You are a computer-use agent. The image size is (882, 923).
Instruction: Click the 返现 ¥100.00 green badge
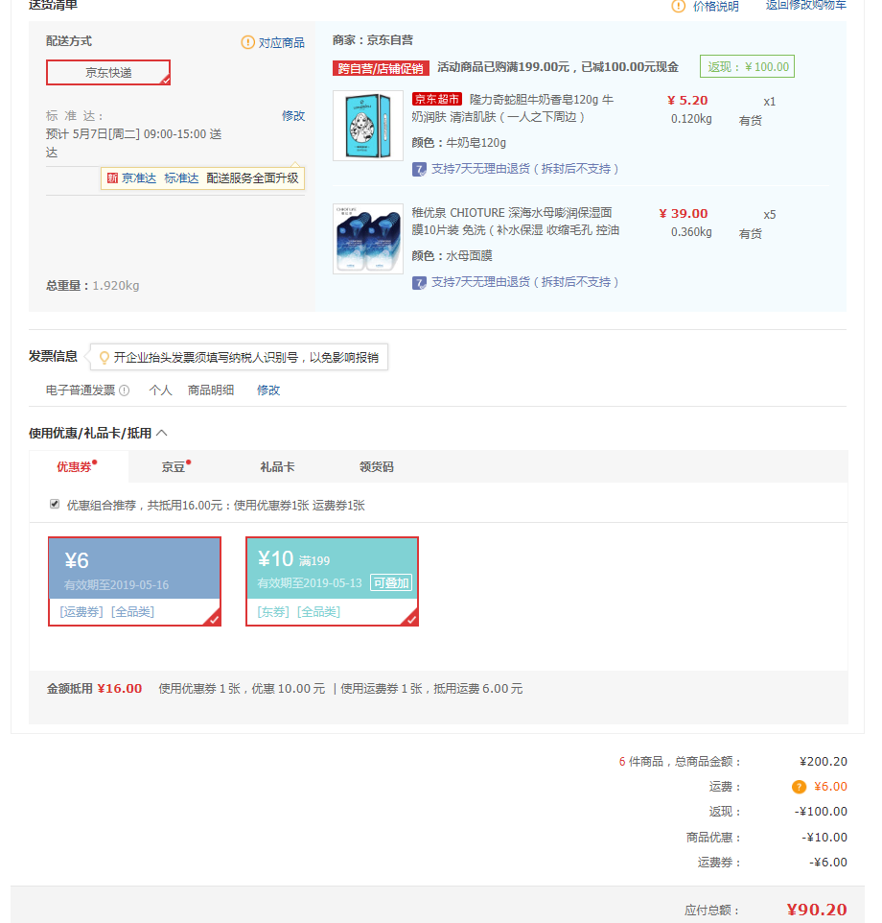pos(747,66)
